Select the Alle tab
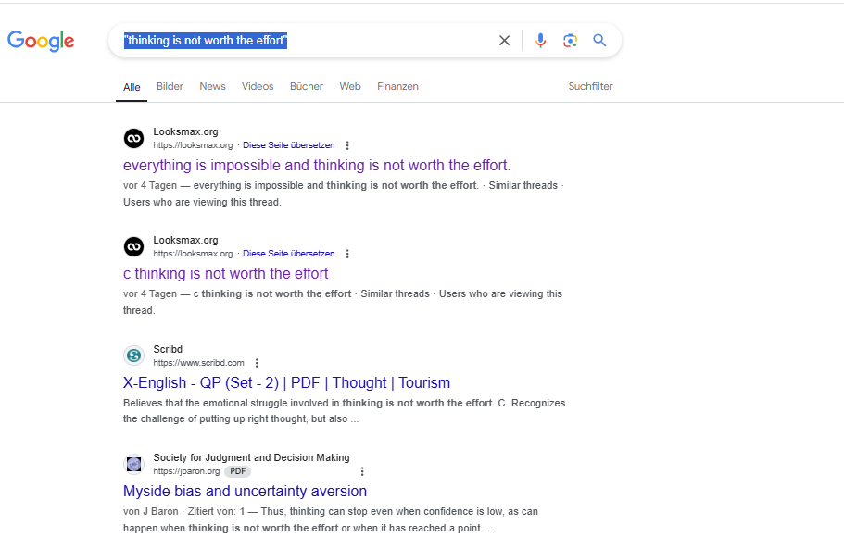The width and height of the screenshot is (844, 537). click(x=132, y=87)
